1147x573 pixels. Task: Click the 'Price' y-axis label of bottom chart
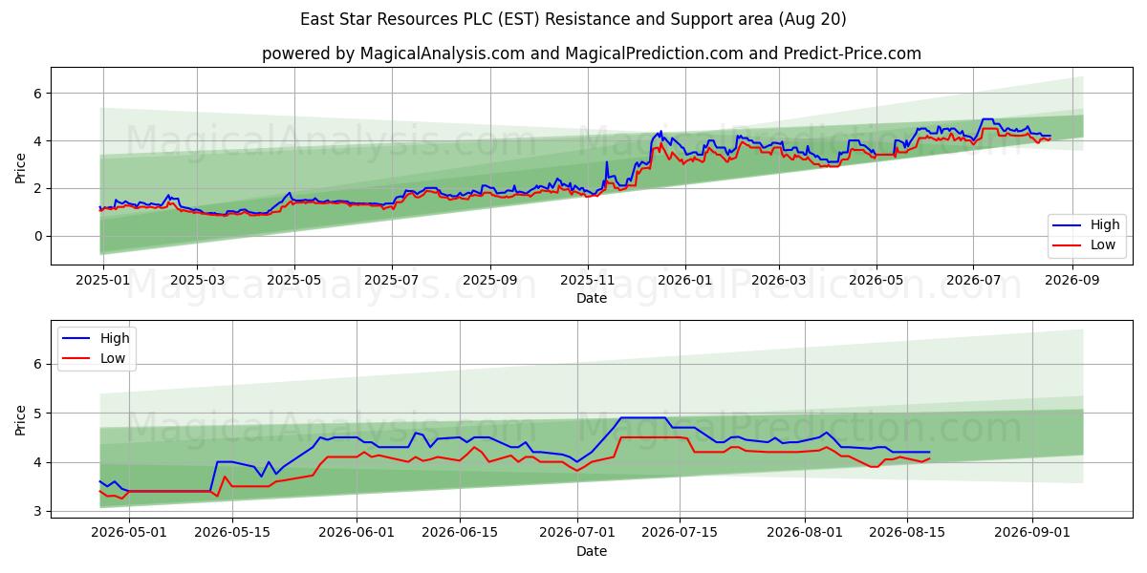21,418
